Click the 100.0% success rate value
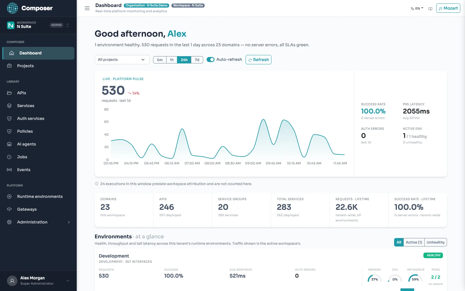Image resolution: width=465 pixels, height=291 pixels. click(373, 111)
